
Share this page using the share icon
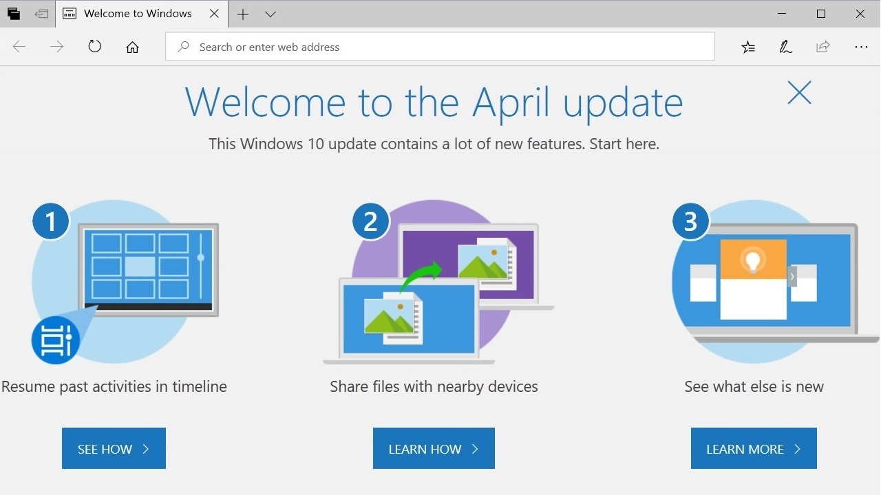point(822,47)
